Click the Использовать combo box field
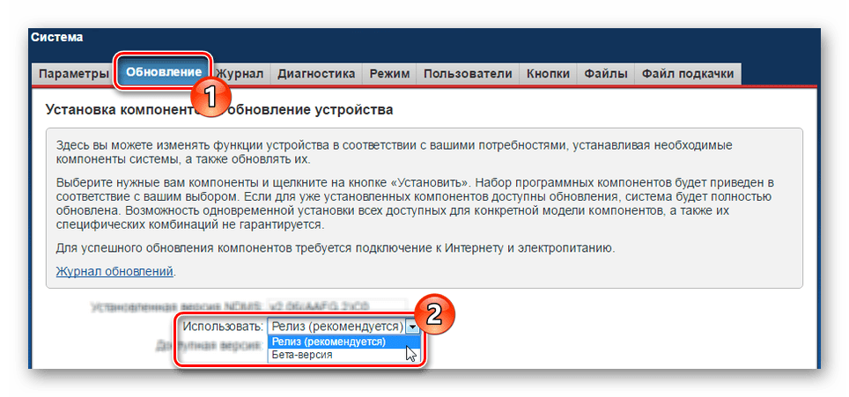 [x=335, y=326]
